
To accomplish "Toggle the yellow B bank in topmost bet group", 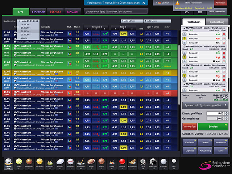I will coord(185,38).
